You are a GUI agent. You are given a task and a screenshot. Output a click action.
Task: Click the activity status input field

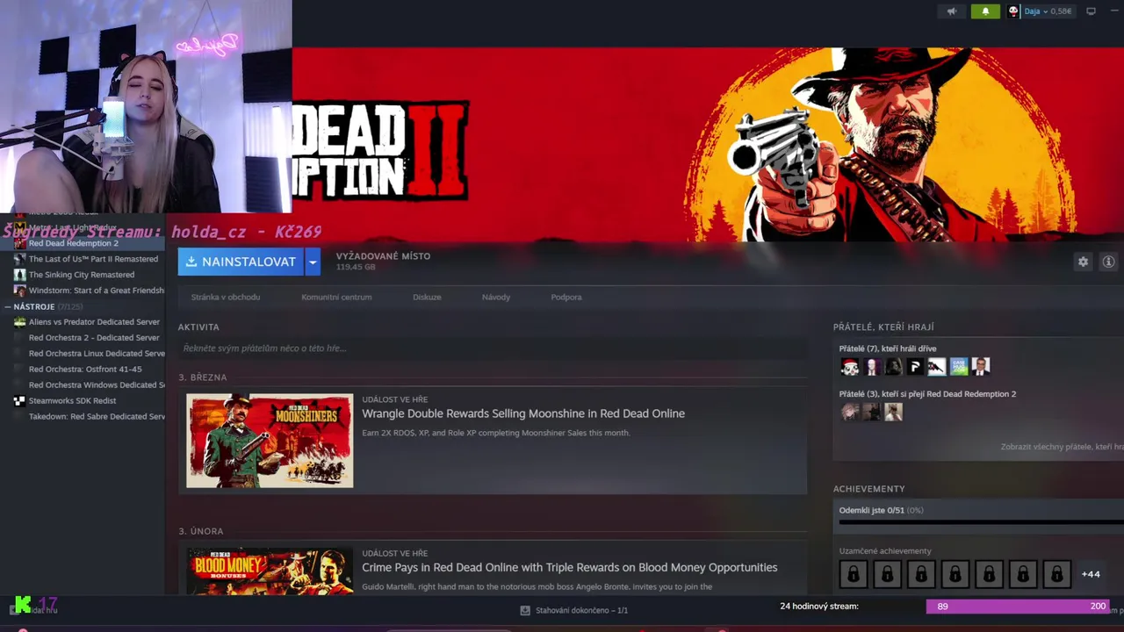(492, 348)
